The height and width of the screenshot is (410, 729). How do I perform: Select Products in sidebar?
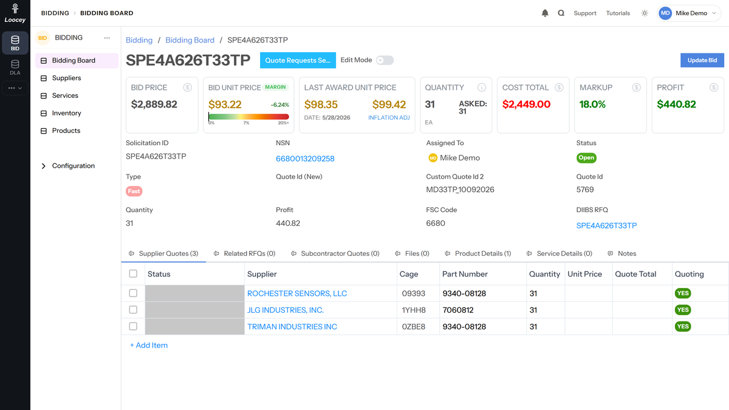click(x=77, y=131)
